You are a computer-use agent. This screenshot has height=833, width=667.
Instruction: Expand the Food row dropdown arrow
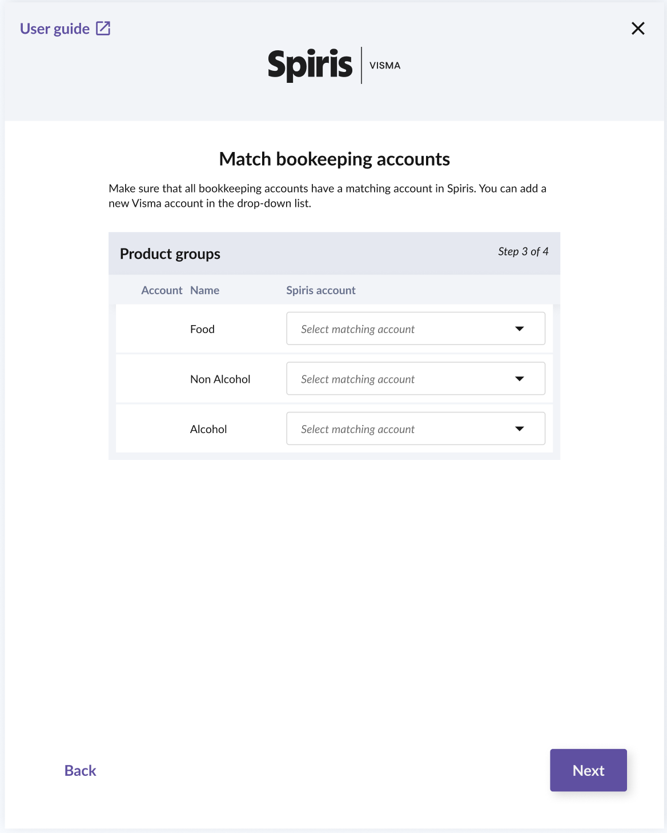click(520, 329)
